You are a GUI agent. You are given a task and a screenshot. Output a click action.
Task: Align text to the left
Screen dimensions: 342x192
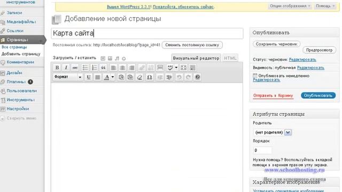pos(113,68)
